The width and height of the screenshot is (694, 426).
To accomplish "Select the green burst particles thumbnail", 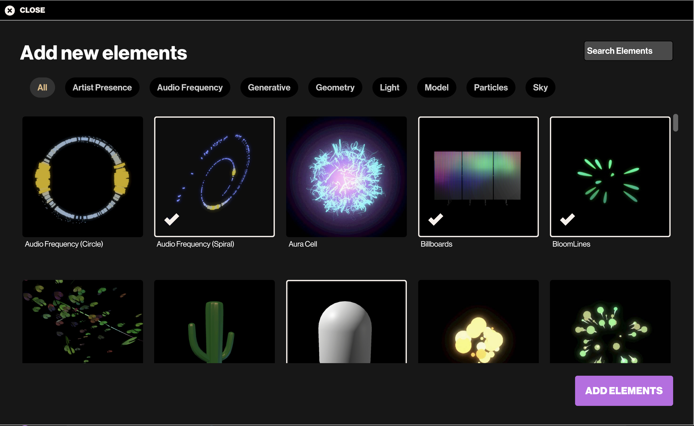I will [610, 321].
